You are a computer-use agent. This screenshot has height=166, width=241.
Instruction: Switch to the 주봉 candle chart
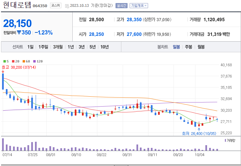click(189, 47)
